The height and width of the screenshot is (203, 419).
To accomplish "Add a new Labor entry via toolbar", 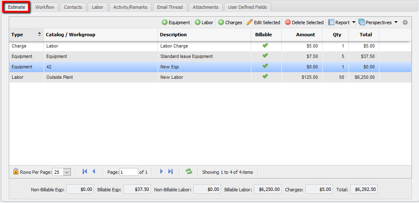I will [x=198, y=23].
